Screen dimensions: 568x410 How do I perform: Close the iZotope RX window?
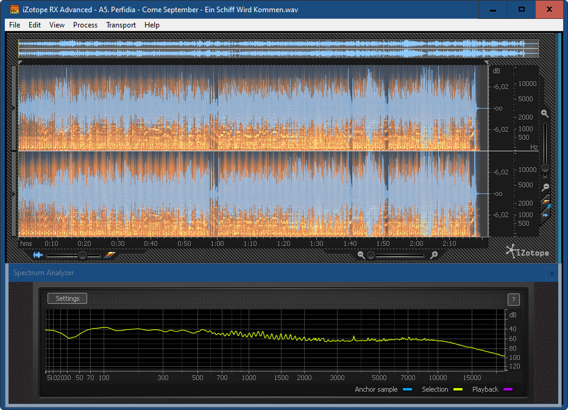(550, 10)
